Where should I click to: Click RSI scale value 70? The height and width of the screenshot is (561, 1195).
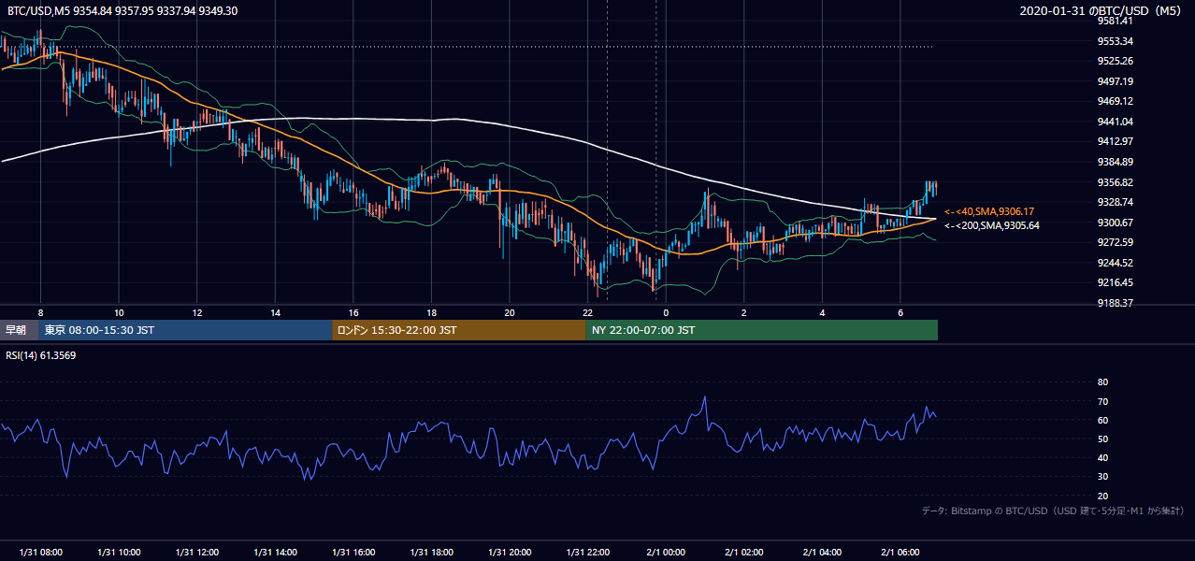pyautogui.click(x=1102, y=401)
